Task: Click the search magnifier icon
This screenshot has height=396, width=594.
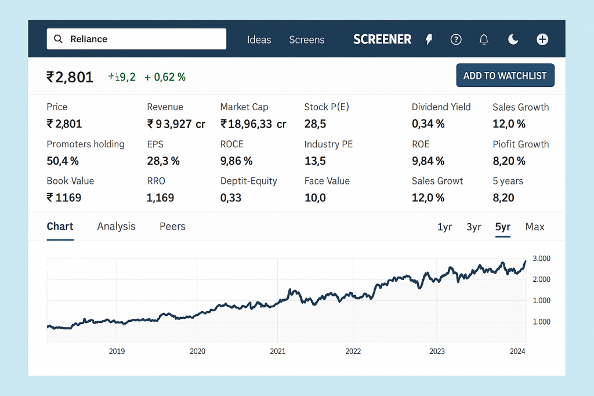Action: point(58,39)
